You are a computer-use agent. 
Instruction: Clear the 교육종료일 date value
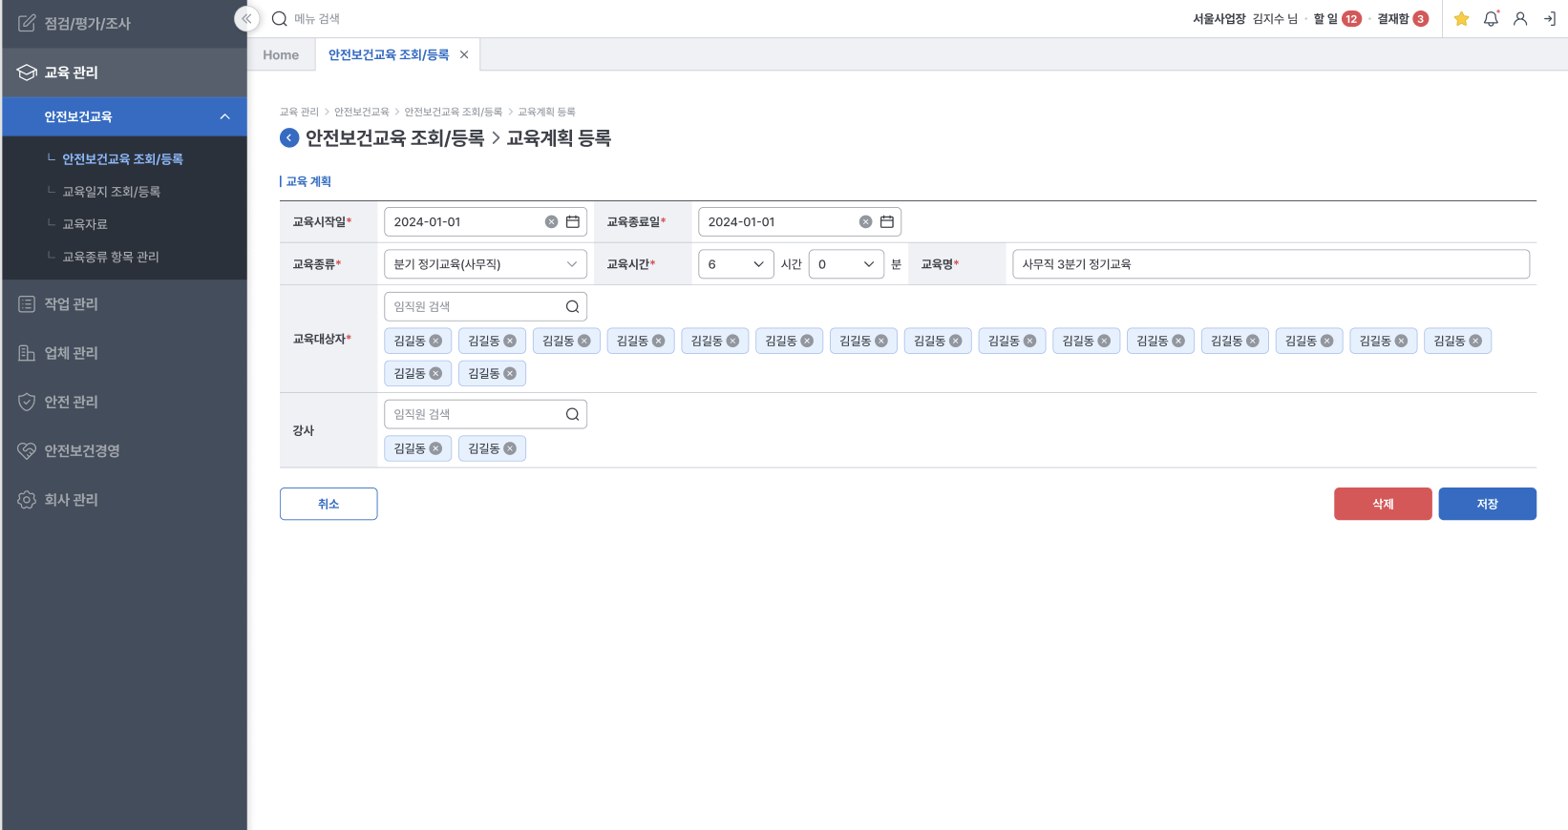point(865,222)
